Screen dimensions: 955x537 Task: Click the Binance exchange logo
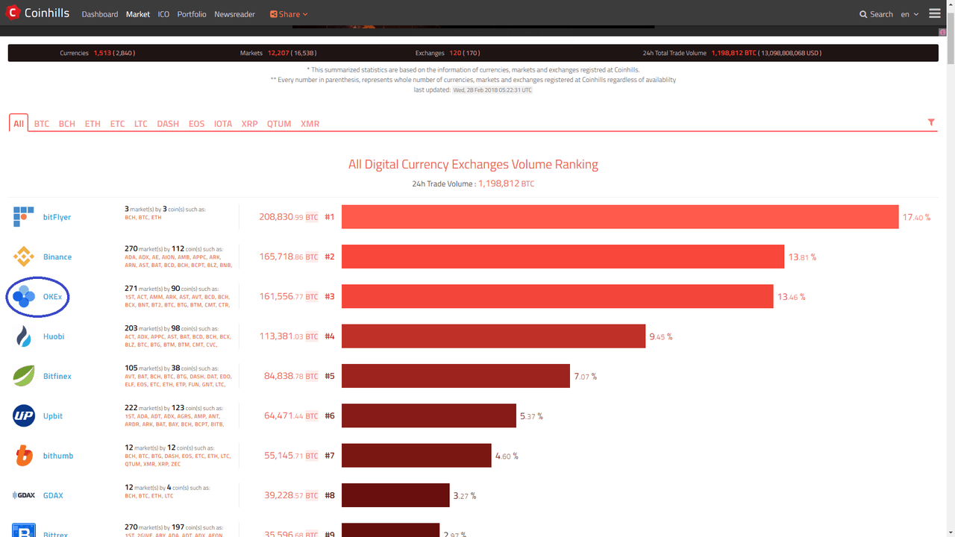click(x=24, y=257)
